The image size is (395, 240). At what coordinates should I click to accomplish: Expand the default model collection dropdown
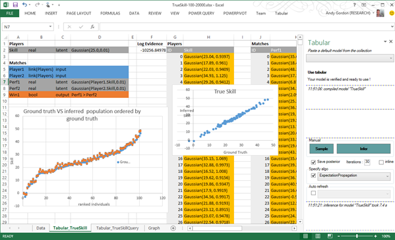pos(349,58)
